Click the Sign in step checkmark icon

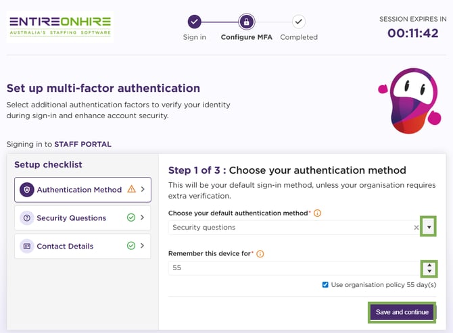195,22
